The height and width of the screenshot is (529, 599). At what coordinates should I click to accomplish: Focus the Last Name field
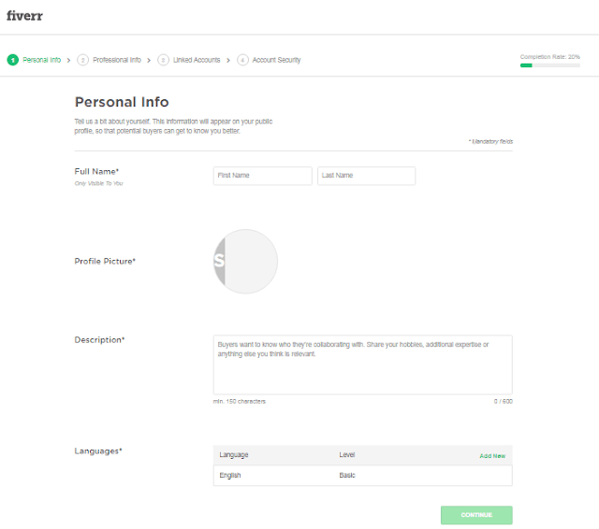[366, 176]
